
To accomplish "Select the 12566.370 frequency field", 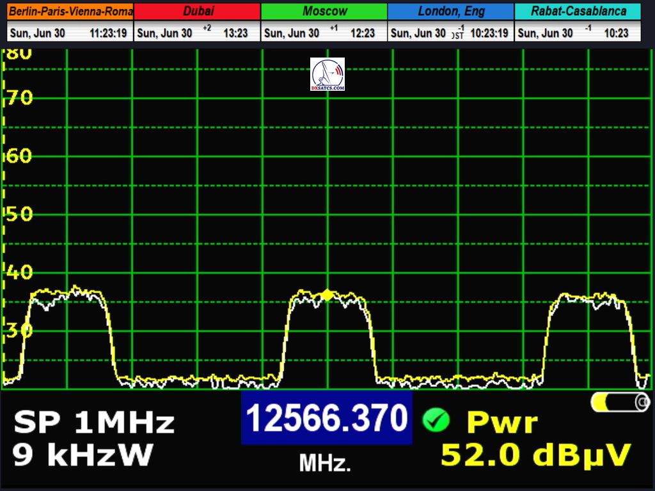I will [327, 419].
